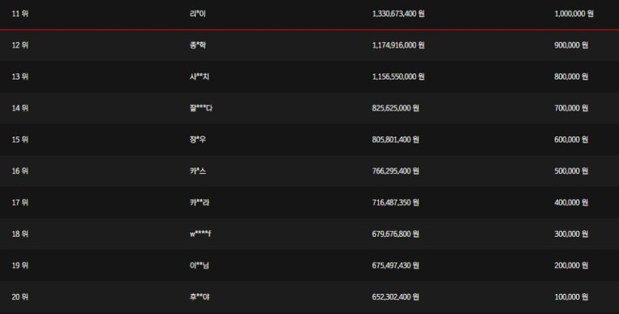619x314 pixels.
Task: Click the amount 825,625,000 원
Action: [x=395, y=108]
